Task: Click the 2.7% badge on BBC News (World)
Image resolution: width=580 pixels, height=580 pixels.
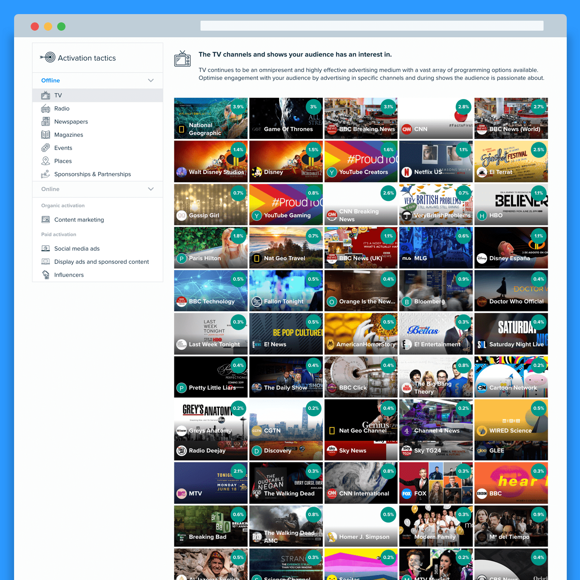Action: tap(539, 107)
